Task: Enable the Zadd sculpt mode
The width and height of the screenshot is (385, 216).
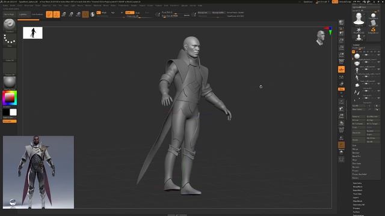Action: click(130, 13)
